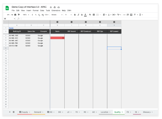Viewport: 162px width, 119px height.
Task: Open the Extensions menu
Action: [x=56, y=10]
